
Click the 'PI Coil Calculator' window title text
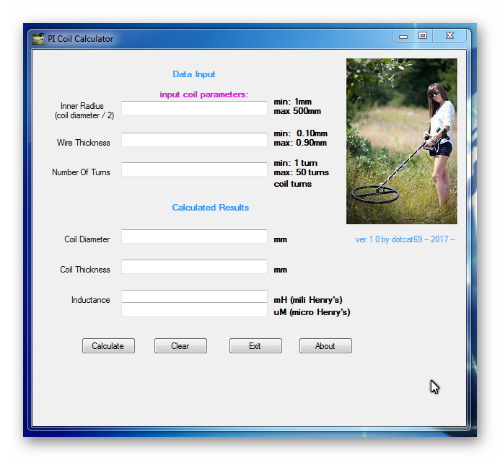(x=80, y=39)
